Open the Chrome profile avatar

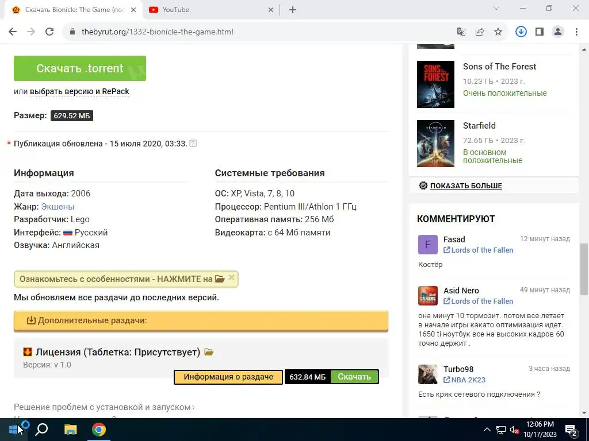[558, 32]
